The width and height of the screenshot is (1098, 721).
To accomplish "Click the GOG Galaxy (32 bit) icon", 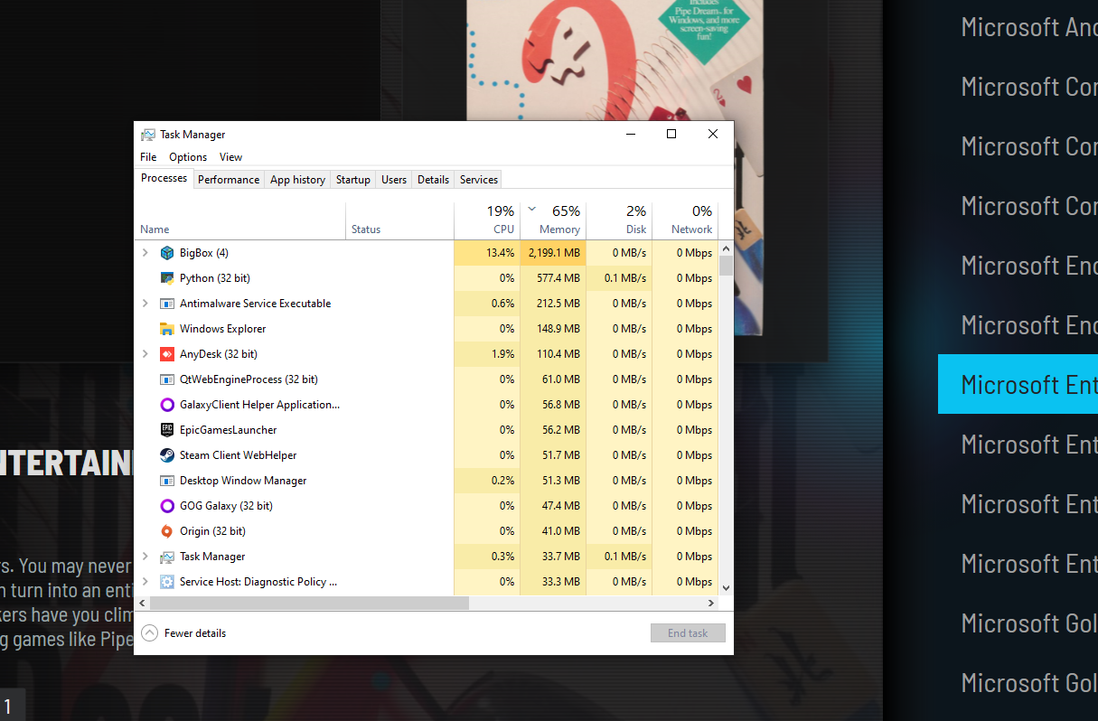I will point(166,506).
